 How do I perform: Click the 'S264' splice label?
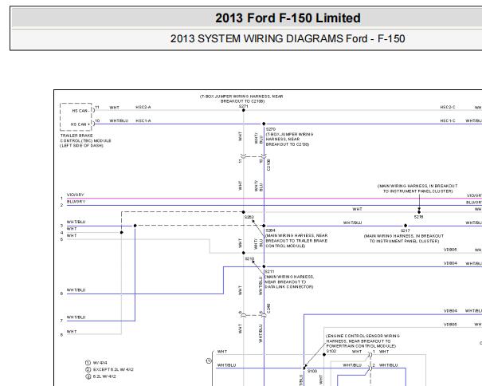point(271,230)
